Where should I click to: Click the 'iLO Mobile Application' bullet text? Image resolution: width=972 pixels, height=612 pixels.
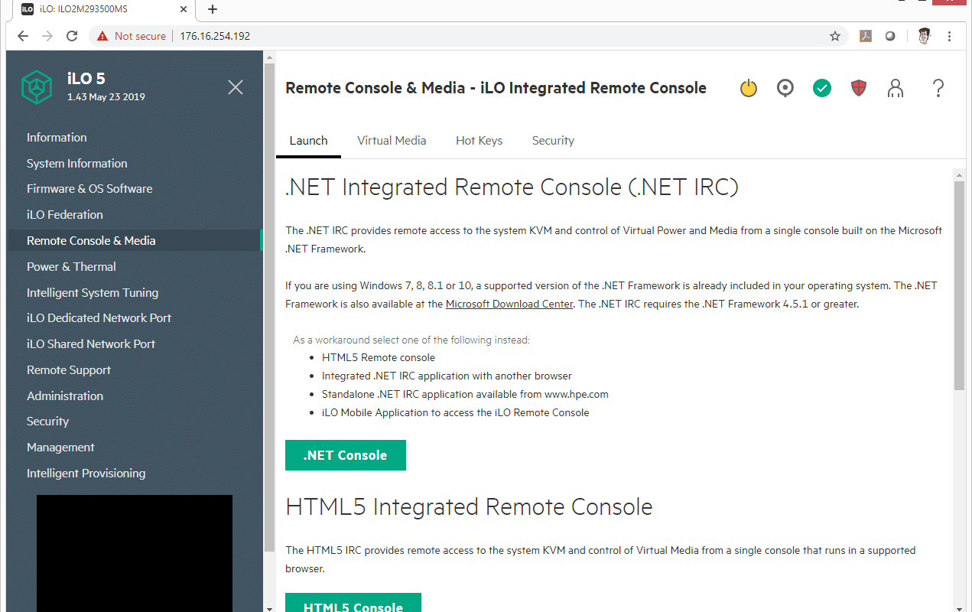(456, 412)
